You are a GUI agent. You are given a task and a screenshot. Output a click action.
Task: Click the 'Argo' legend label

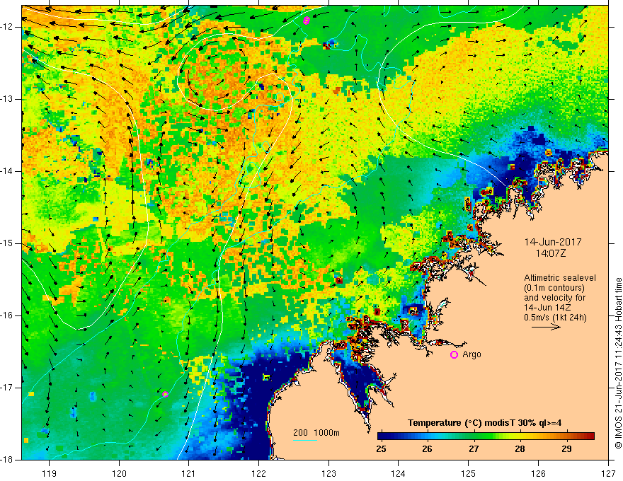click(471, 354)
